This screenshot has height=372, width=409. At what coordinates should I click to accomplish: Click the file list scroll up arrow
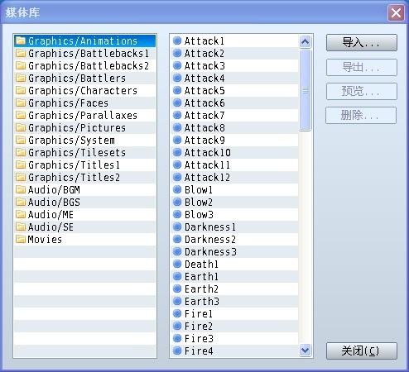[305, 41]
